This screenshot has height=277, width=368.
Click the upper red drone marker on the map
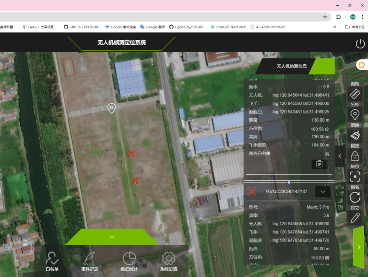(x=131, y=153)
